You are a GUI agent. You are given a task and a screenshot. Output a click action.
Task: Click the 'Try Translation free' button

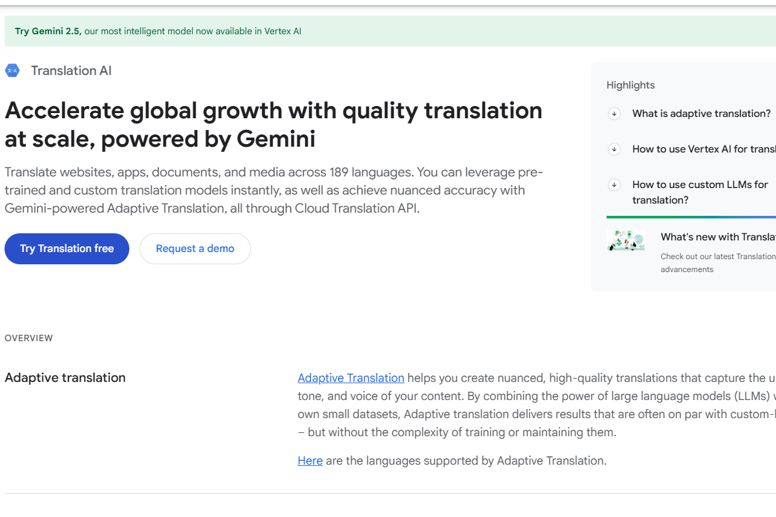[x=67, y=249]
